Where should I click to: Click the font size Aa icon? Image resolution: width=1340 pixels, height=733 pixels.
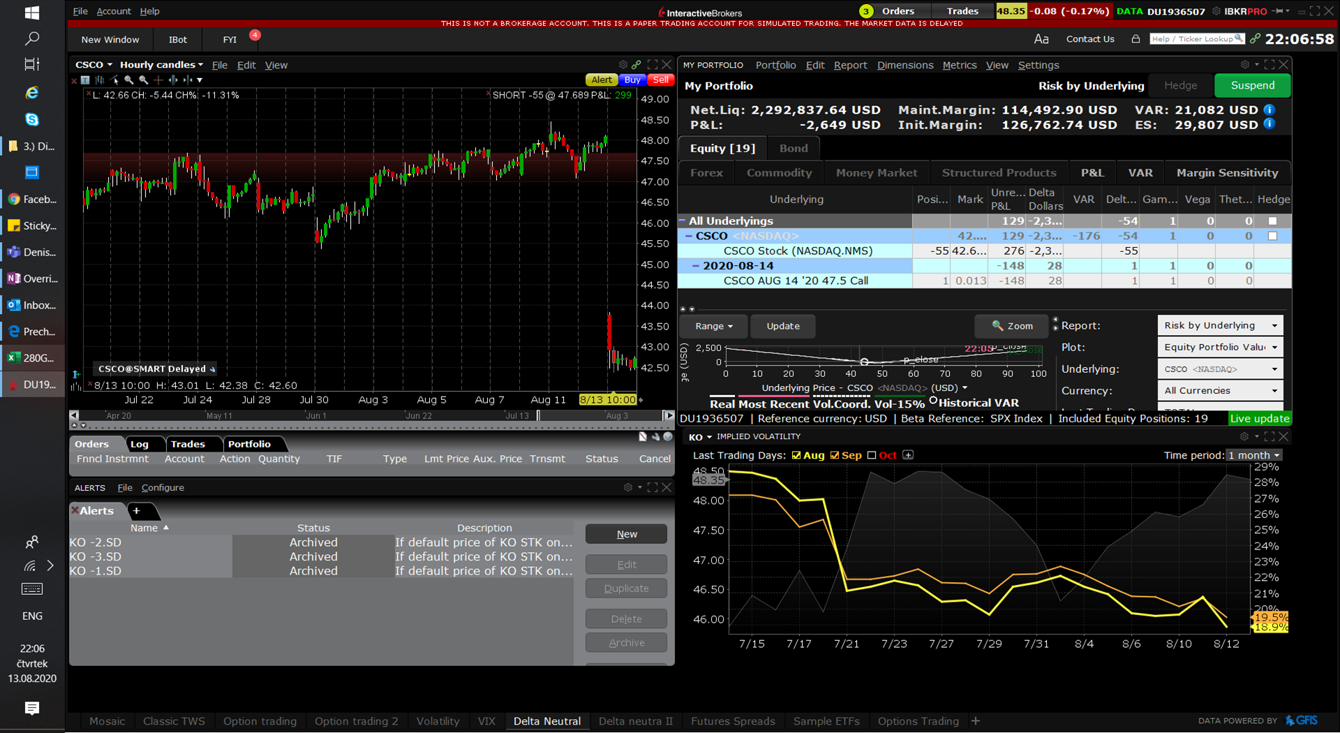(1041, 39)
